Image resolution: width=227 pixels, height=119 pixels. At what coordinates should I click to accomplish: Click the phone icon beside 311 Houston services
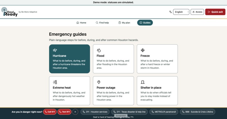coord(84,112)
